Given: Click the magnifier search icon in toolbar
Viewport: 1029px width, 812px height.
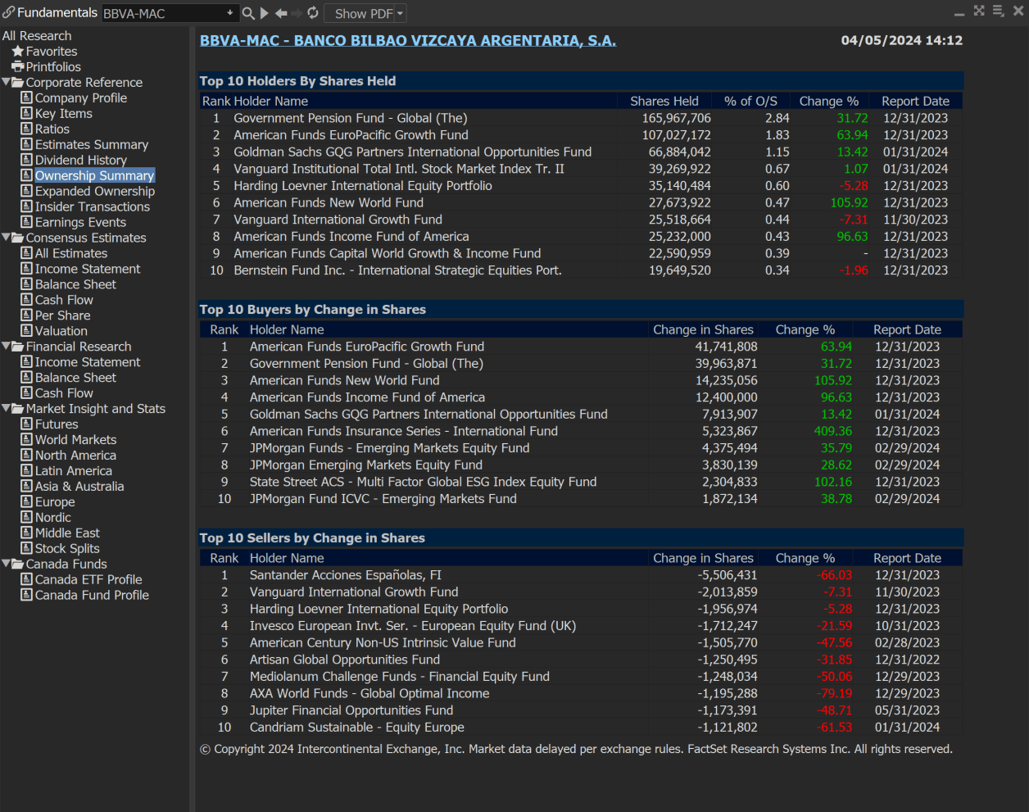Looking at the screenshot, I should [x=248, y=13].
